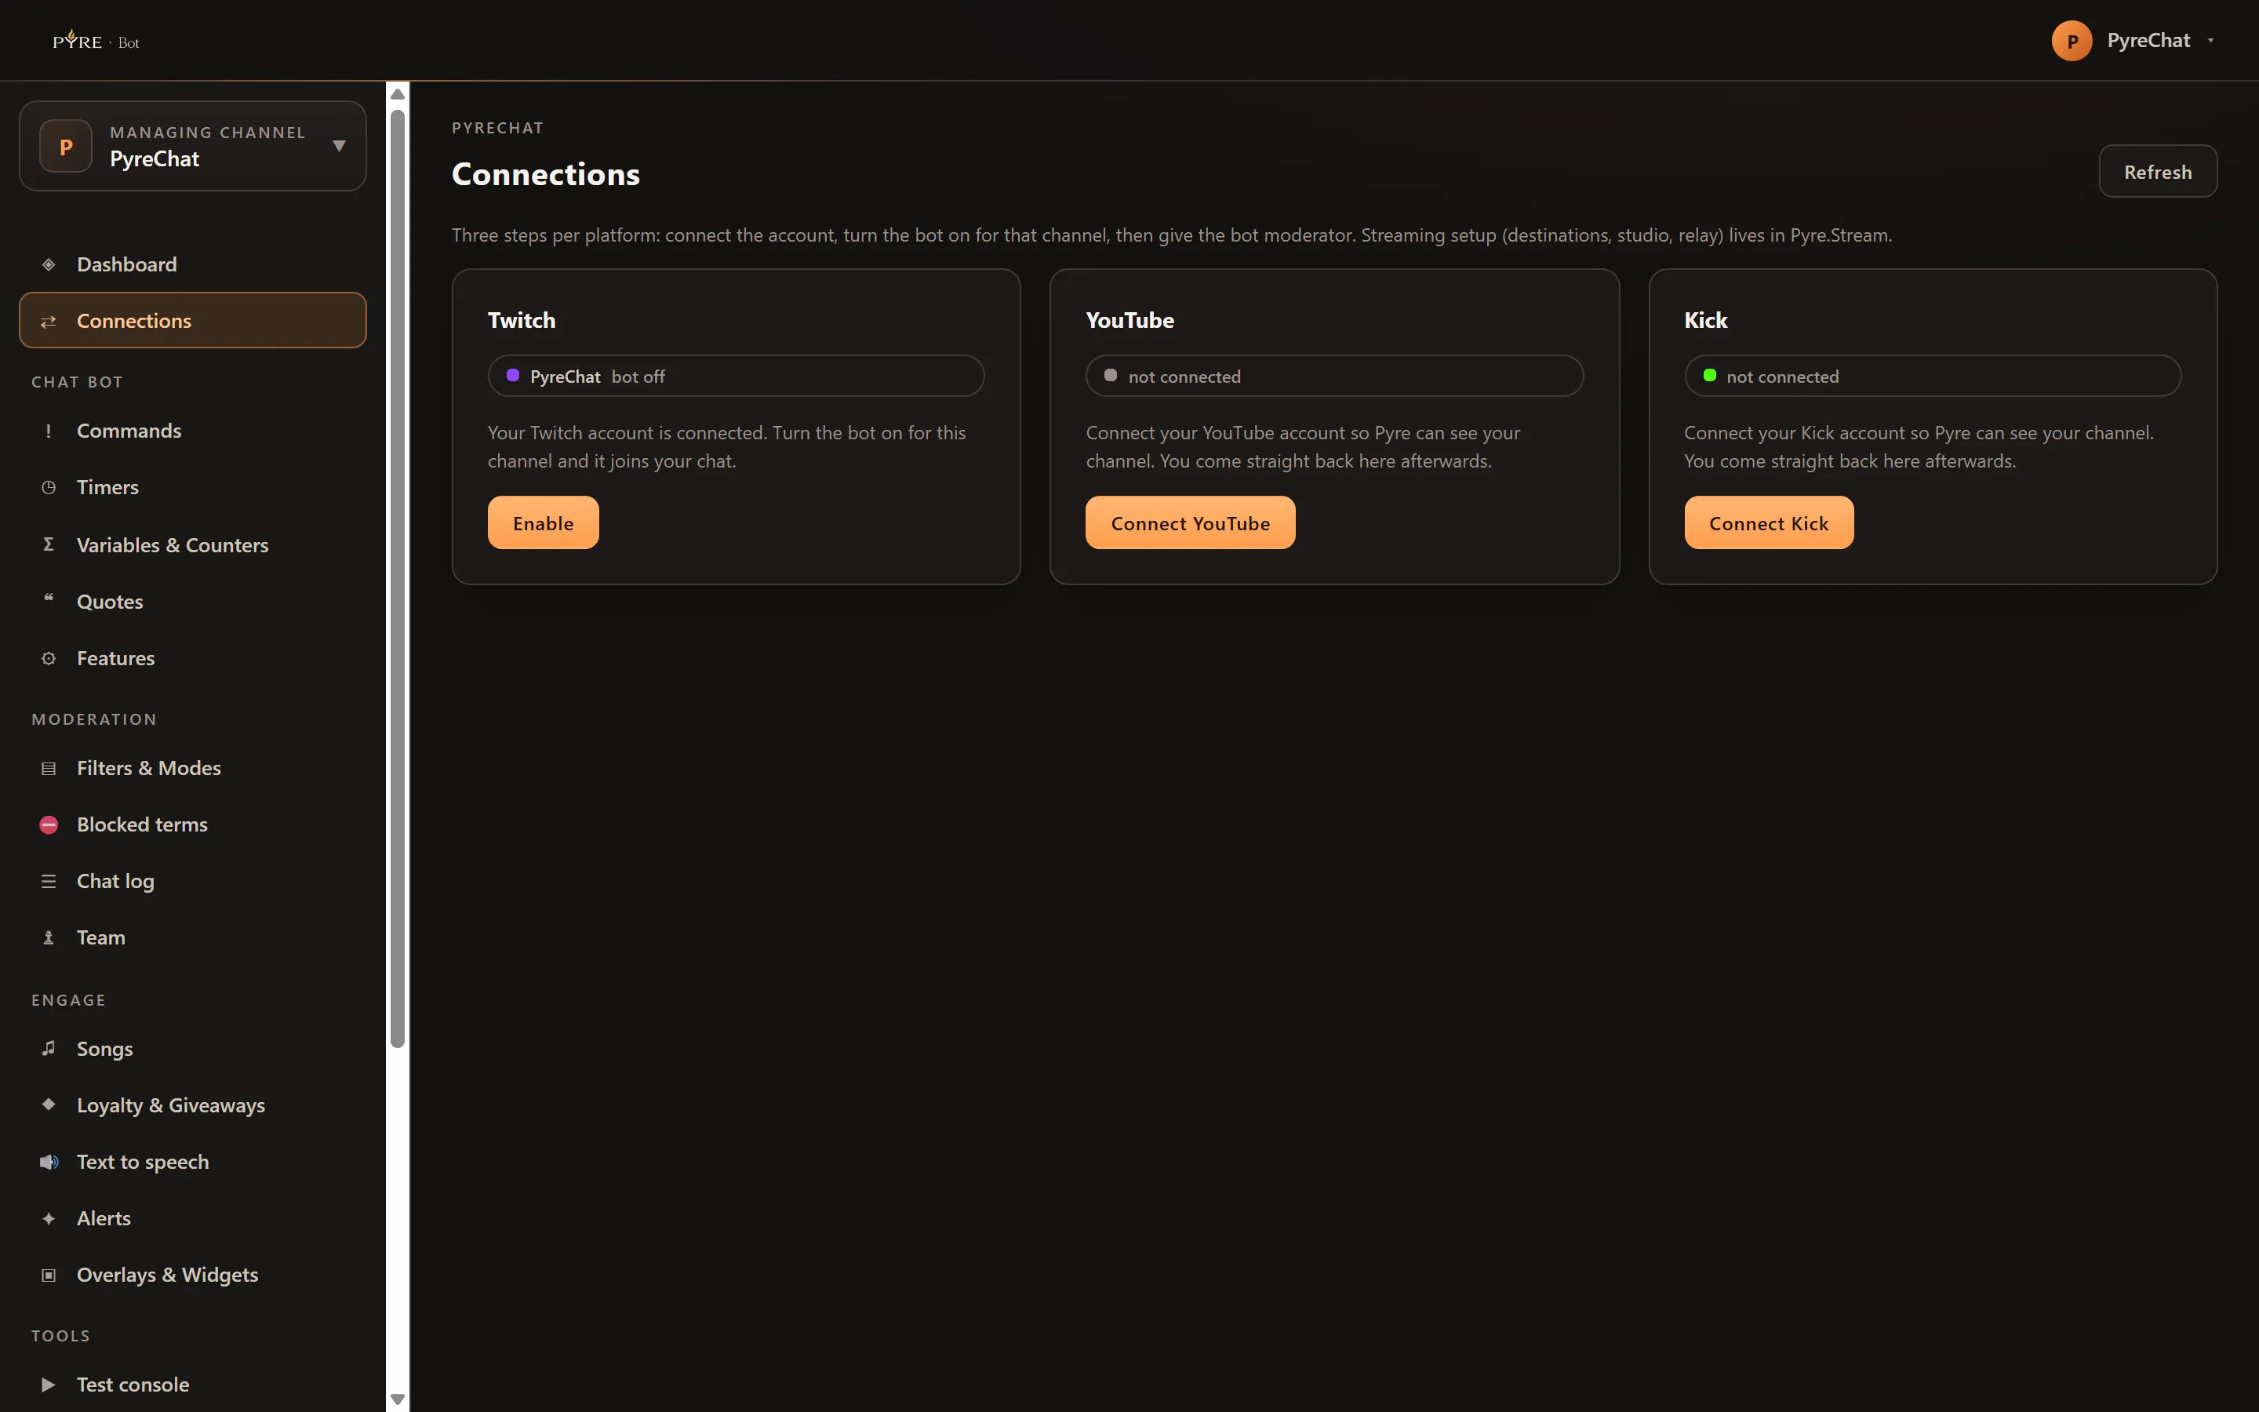Click the Text to speech speaker icon
This screenshot has height=1412, width=2259.
tap(49, 1162)
